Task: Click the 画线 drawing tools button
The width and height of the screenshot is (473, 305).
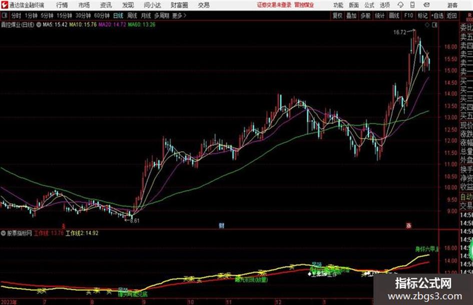Action: tap(394, 16)
